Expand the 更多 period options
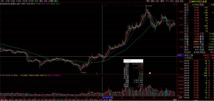The image size is (214, 101). [57, 1]
